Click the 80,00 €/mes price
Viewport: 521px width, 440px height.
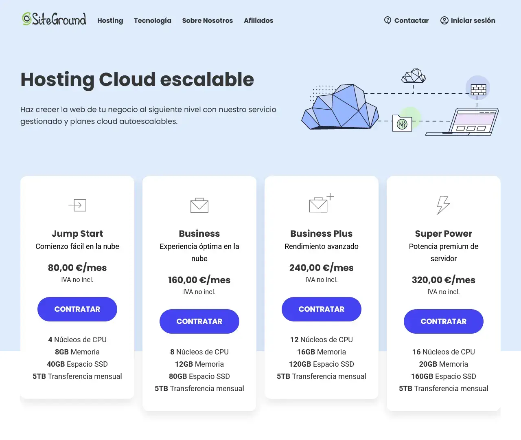coord(77,268)
